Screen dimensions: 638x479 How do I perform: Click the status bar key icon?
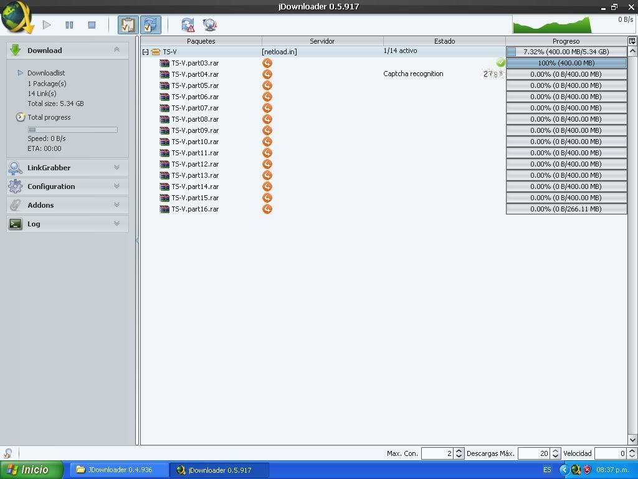click(x=7, y=453)
